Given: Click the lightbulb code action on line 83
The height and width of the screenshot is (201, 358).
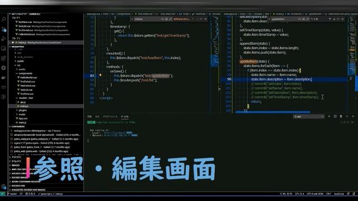Looking at the screenshot, I should [x=100, y=75].
